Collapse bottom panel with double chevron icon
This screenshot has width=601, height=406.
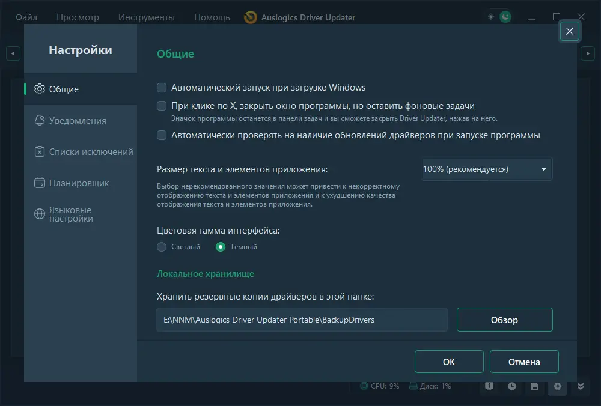click(580, 386)
